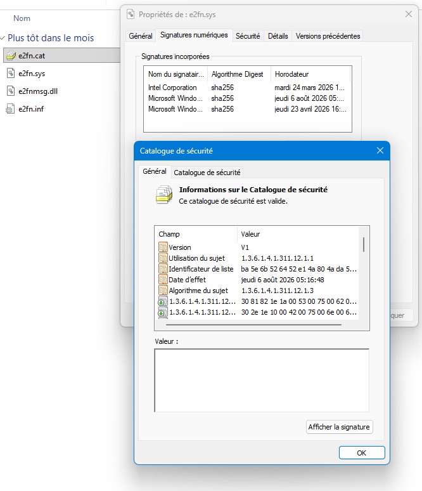Screen dimensions: 422x491
Task: Open the Versions précédentes tab
Action: 328,36
